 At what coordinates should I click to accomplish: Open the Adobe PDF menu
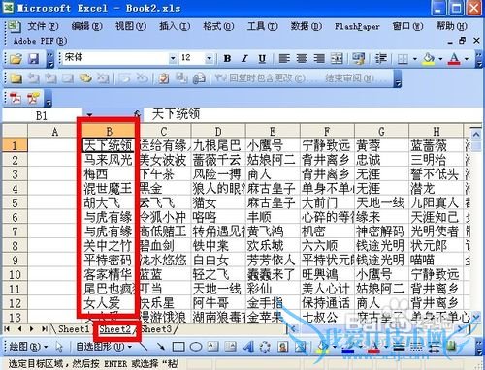tap(41, 41)
